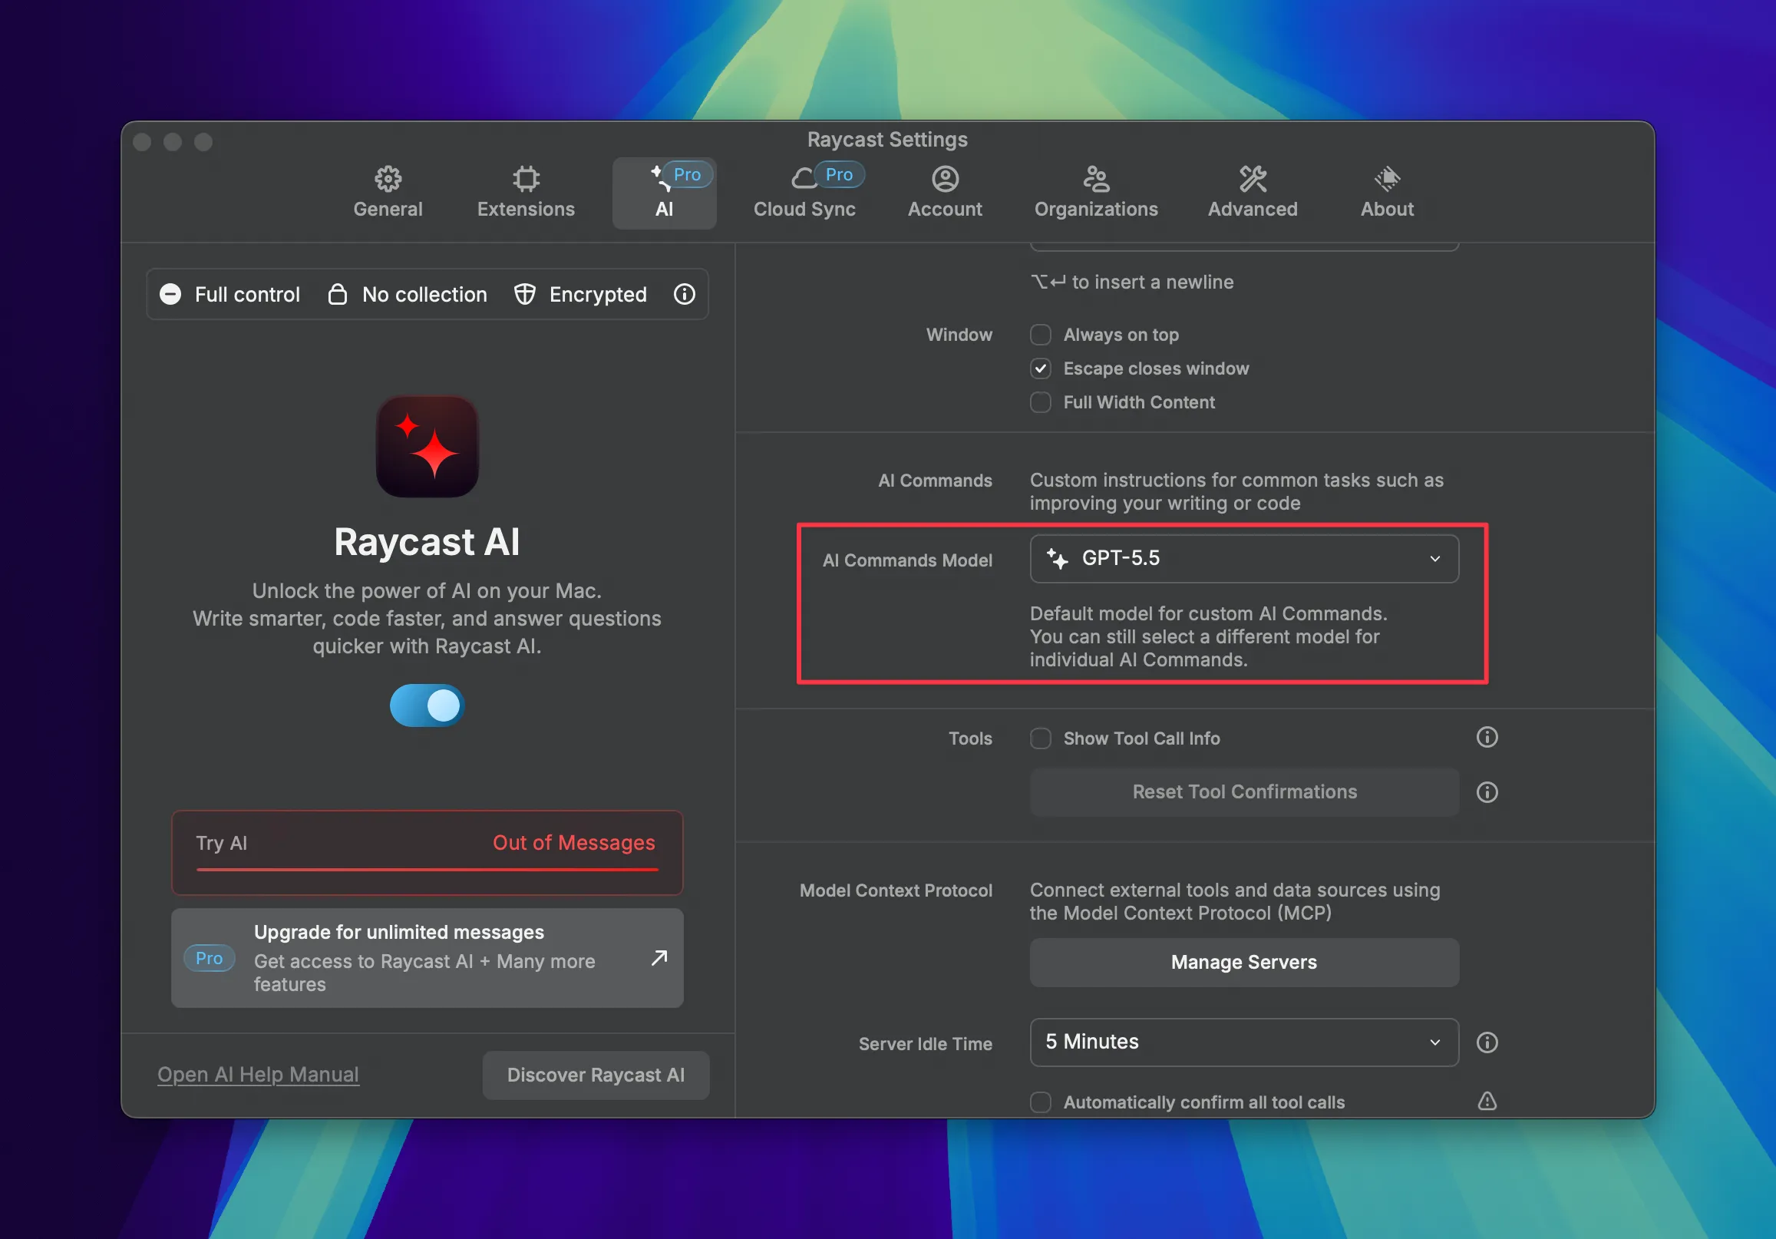Click the upgrade banner arrow icon

[659, 957]
